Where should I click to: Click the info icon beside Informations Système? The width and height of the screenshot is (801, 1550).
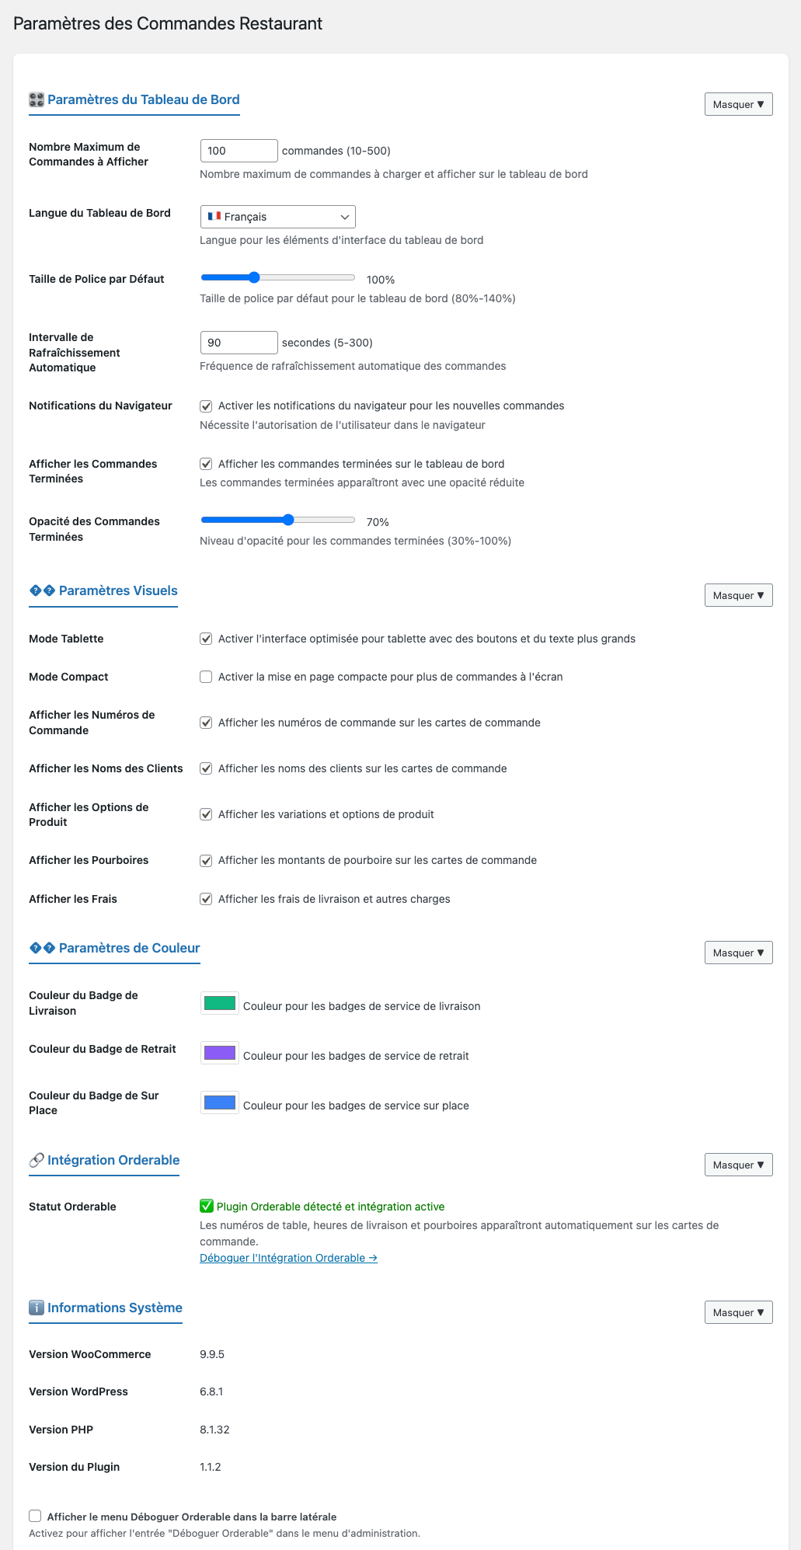37,1308
